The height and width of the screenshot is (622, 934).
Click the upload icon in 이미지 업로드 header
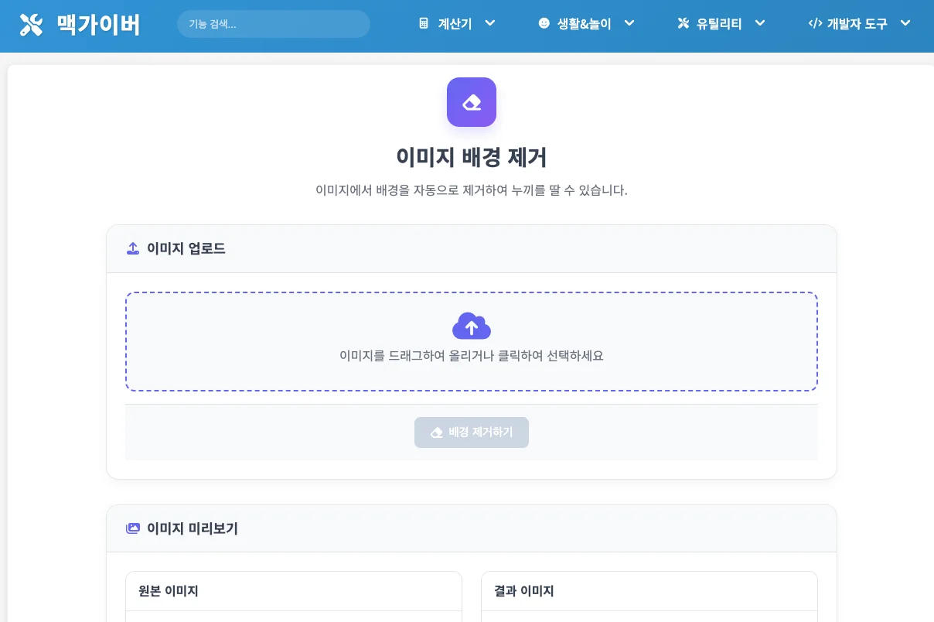point(133,248)
